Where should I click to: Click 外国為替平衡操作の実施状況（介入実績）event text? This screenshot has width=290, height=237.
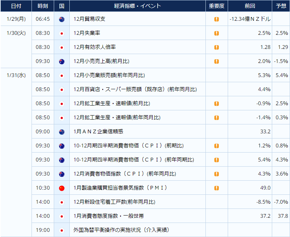click(121, 230)
